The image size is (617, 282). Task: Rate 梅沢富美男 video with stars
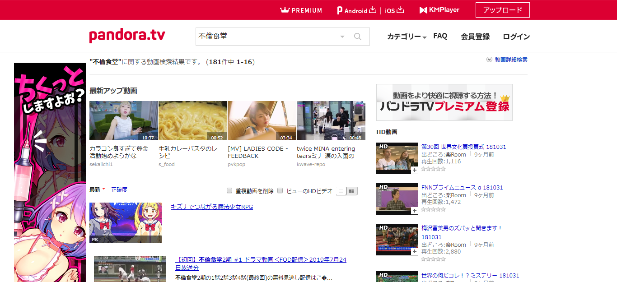[x=434, y=259]
